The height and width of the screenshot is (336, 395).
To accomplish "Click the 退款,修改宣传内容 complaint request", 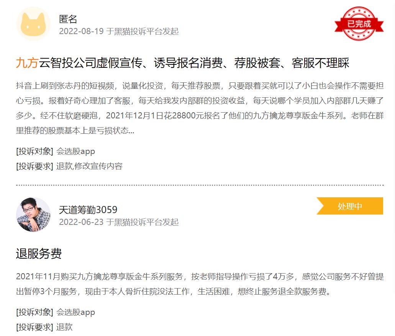I will click(89, 166).
